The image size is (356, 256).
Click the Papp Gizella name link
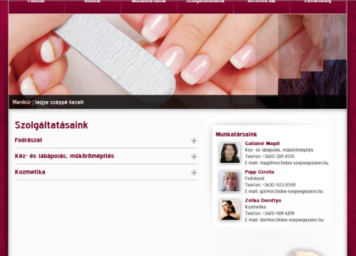tap(259, 172)
